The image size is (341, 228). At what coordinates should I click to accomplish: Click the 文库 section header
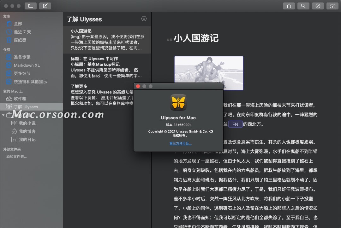(x=7, y=16)
